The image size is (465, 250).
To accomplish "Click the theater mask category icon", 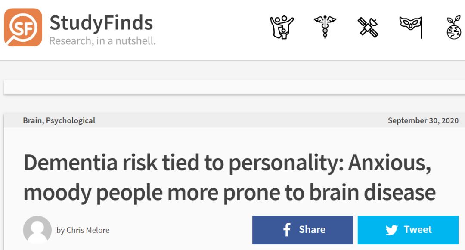I will coord(411,27).
